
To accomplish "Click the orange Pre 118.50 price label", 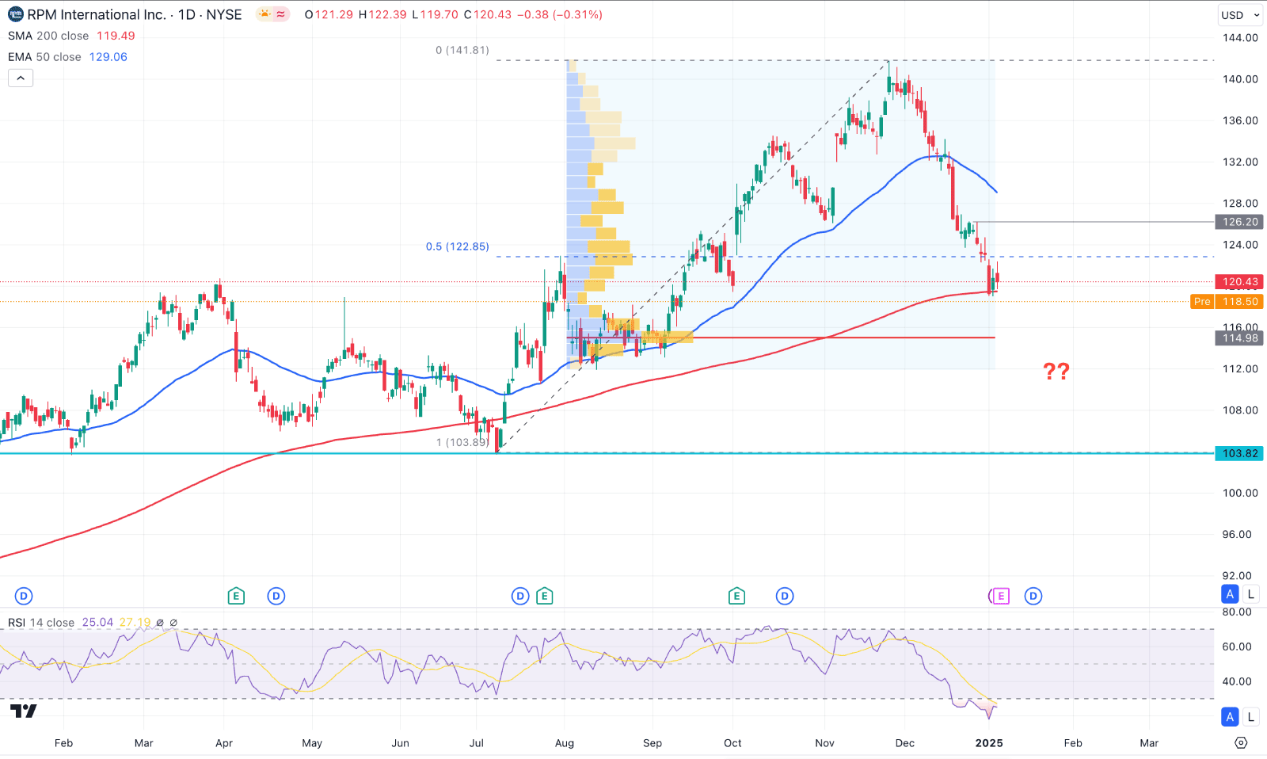I will point(1227,301).
